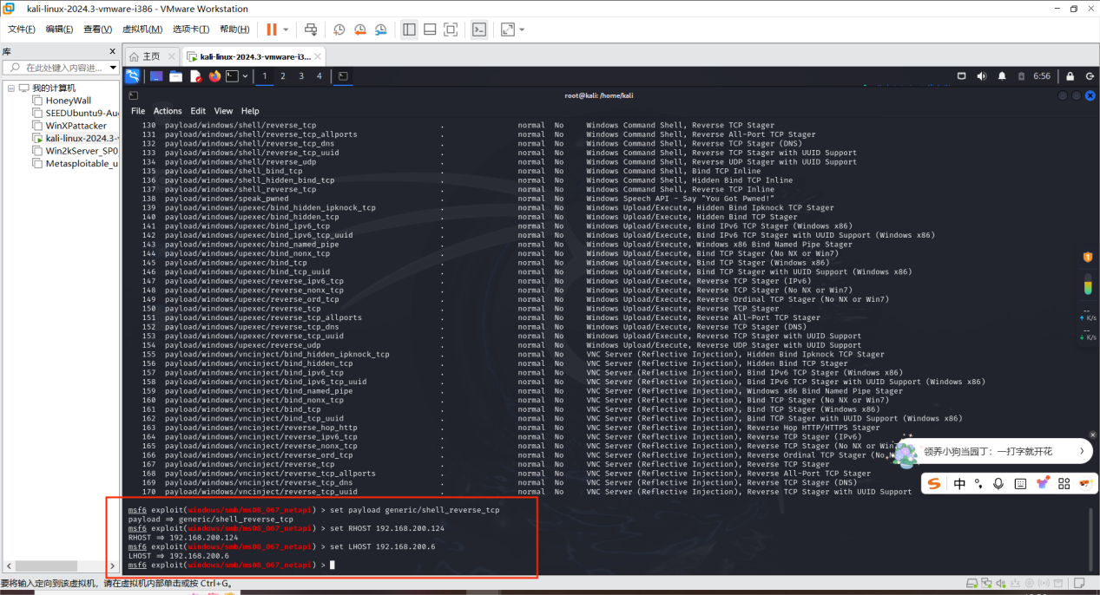Click the orange shield security icon
The image size is (1100, 595).
(1087, 257)
